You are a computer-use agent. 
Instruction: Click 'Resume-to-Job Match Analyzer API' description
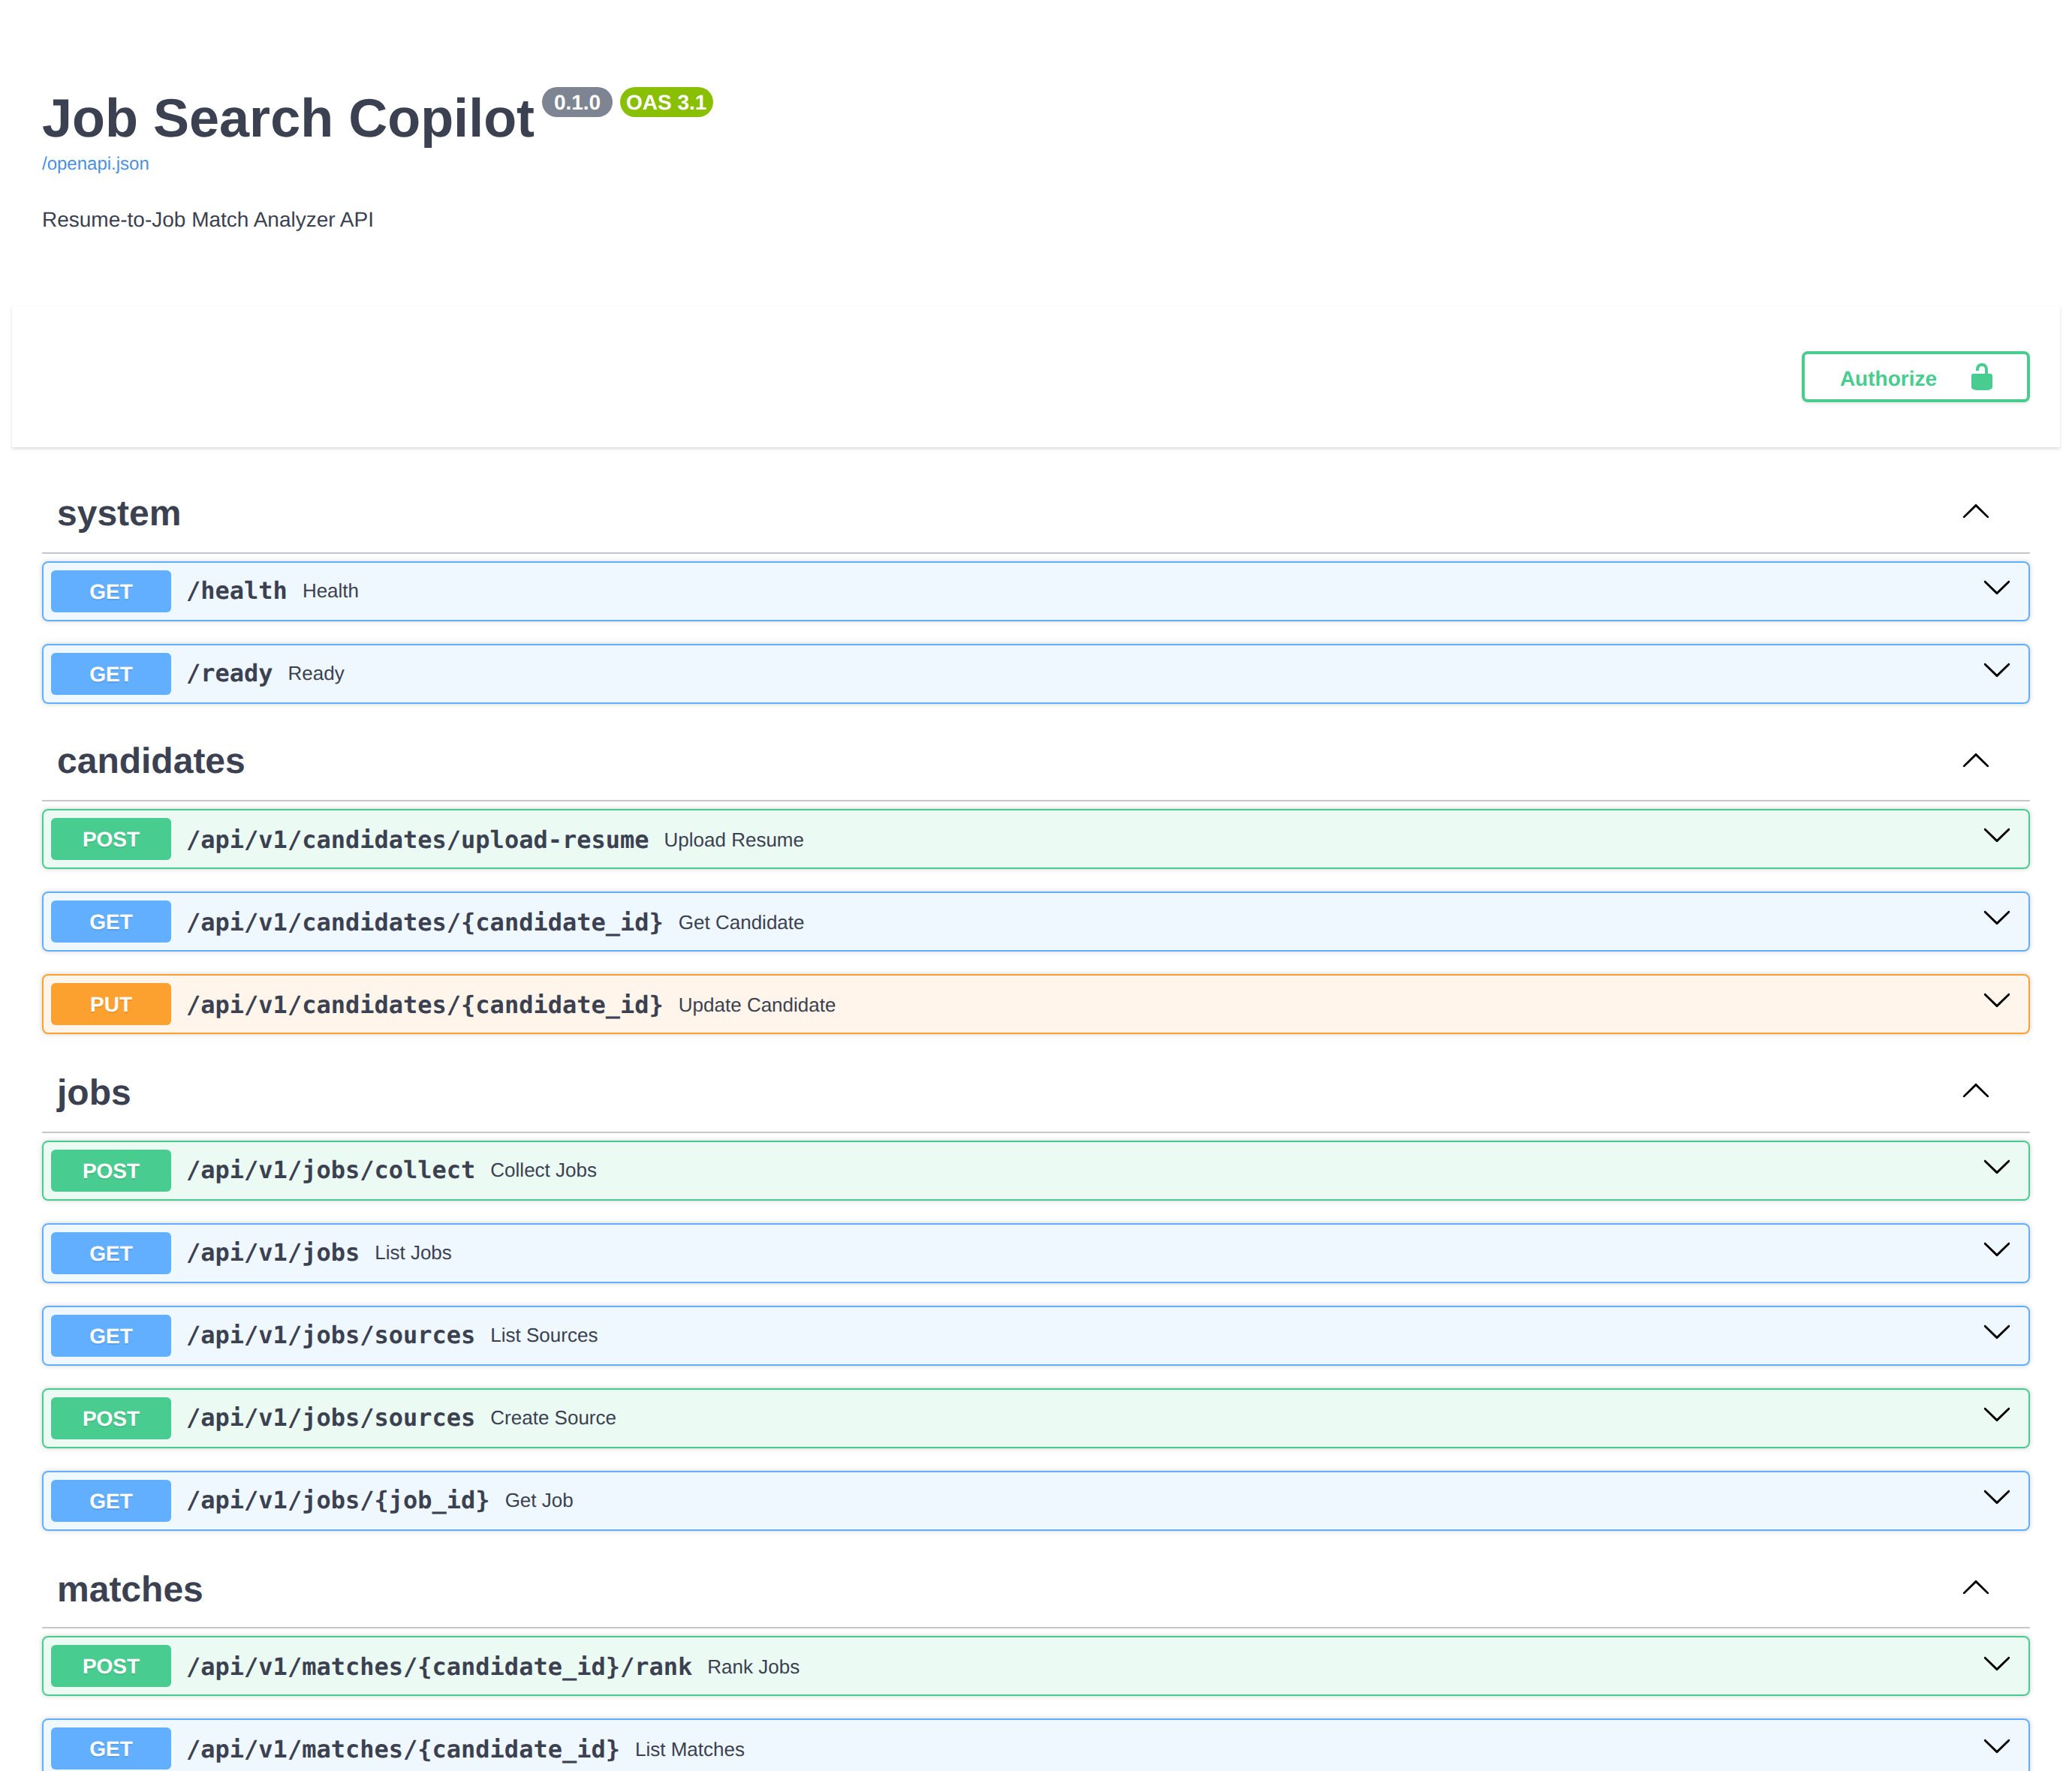coord(208,220)
